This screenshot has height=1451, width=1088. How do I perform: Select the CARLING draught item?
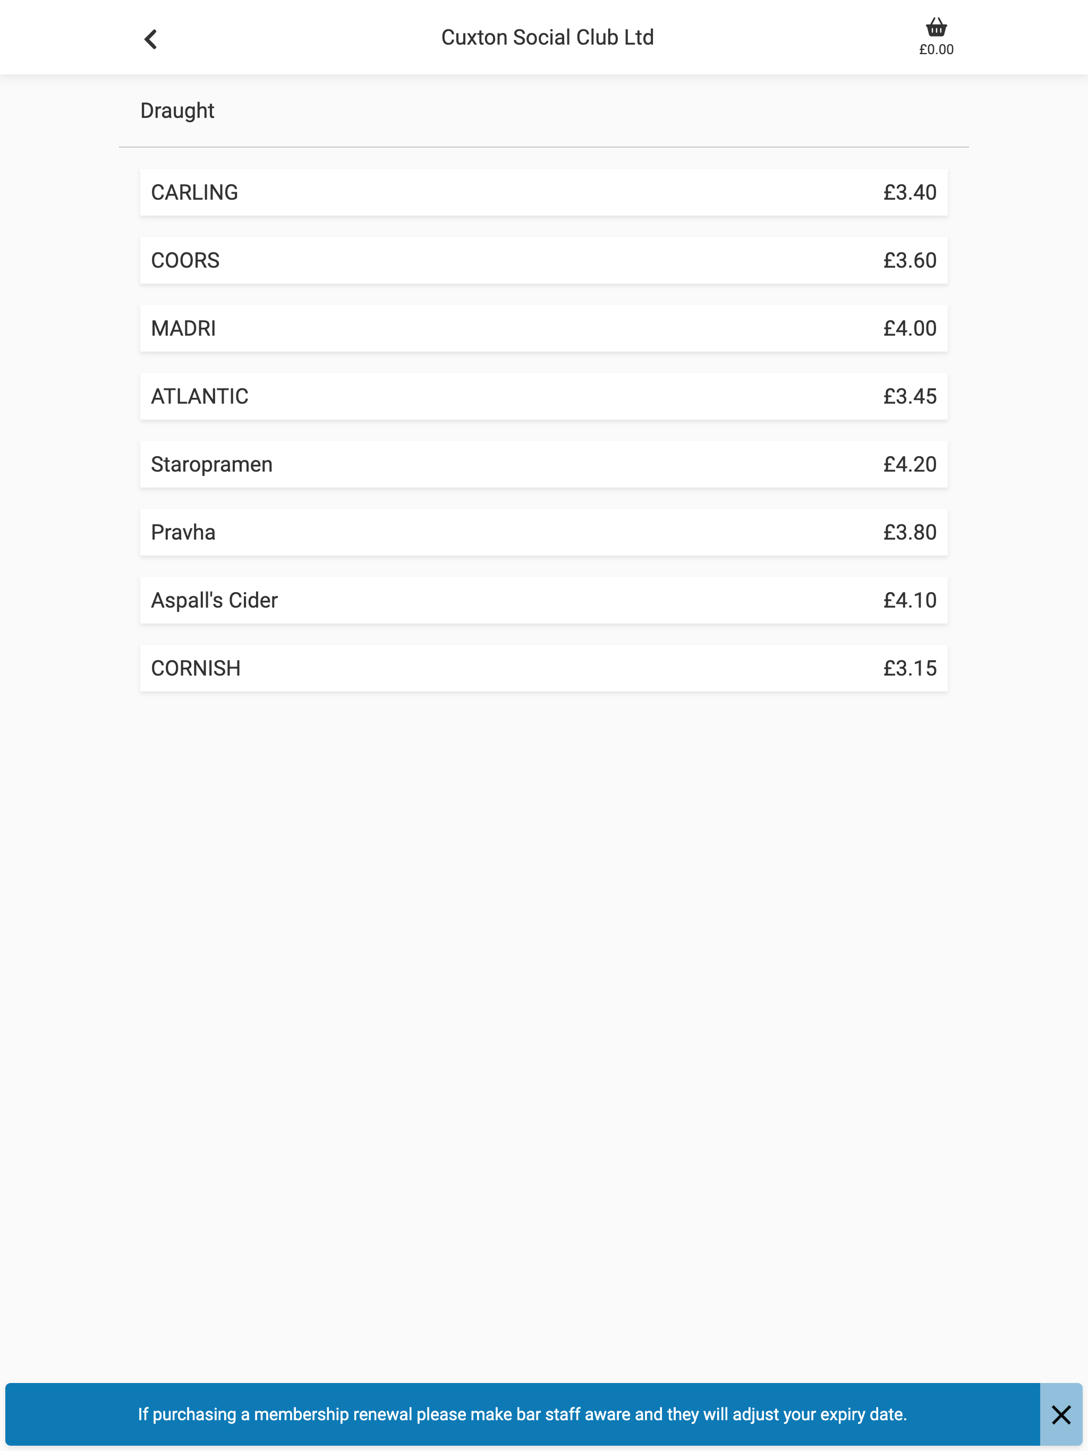point(543,192)
